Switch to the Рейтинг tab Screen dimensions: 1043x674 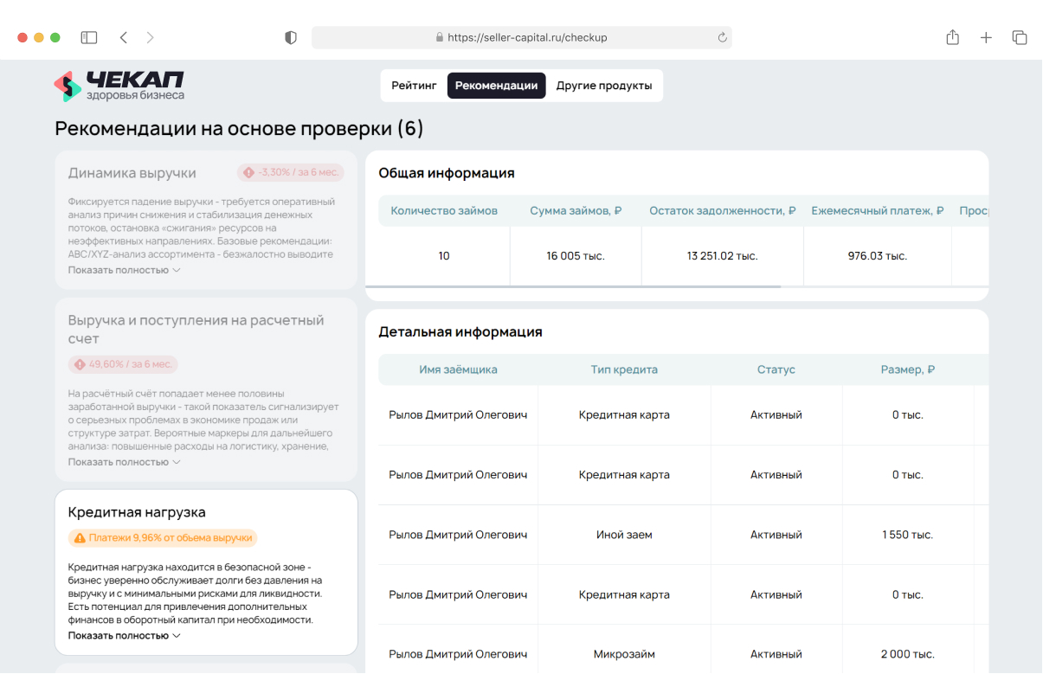click(x=414, y=86)
